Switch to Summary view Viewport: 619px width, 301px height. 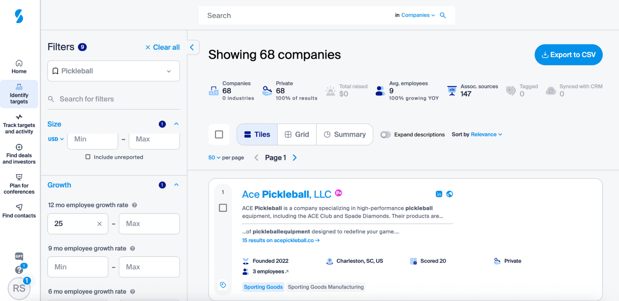[x=345, y=134]
